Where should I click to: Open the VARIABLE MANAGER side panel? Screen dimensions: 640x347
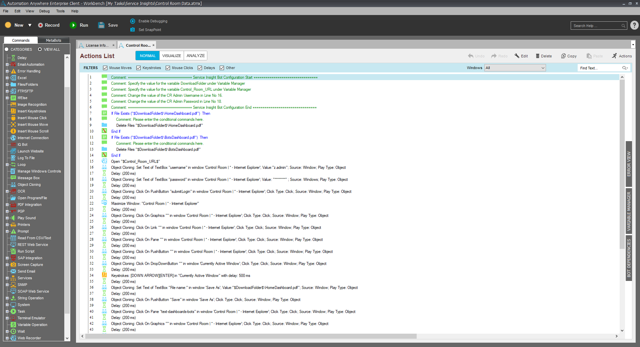coord(629,212)
